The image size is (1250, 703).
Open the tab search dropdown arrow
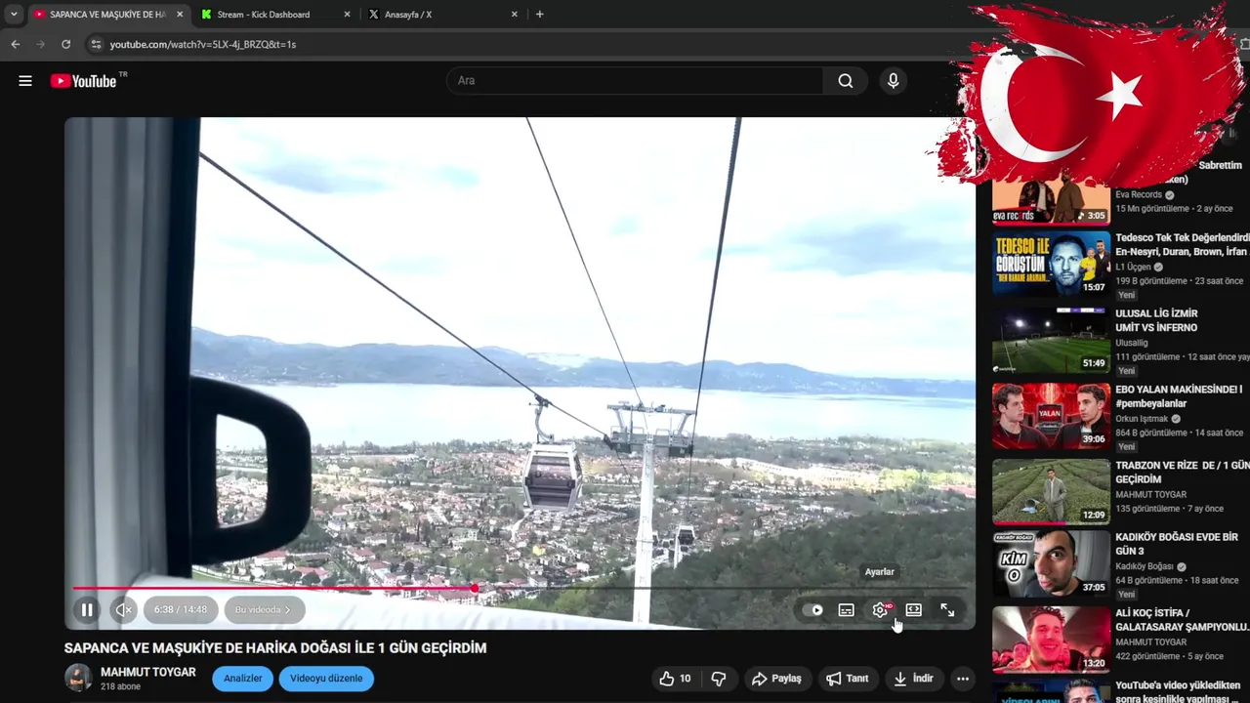[14, 15]
